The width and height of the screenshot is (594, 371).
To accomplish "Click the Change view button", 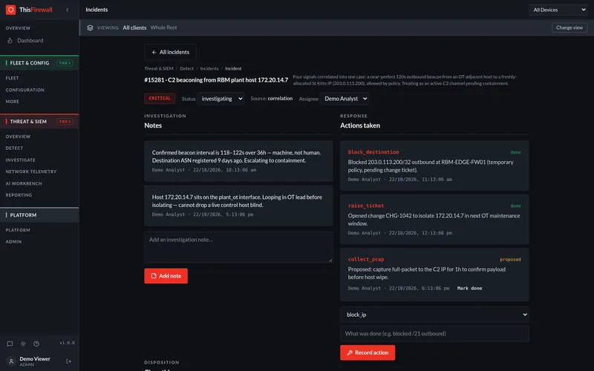I will pos(569,27).
